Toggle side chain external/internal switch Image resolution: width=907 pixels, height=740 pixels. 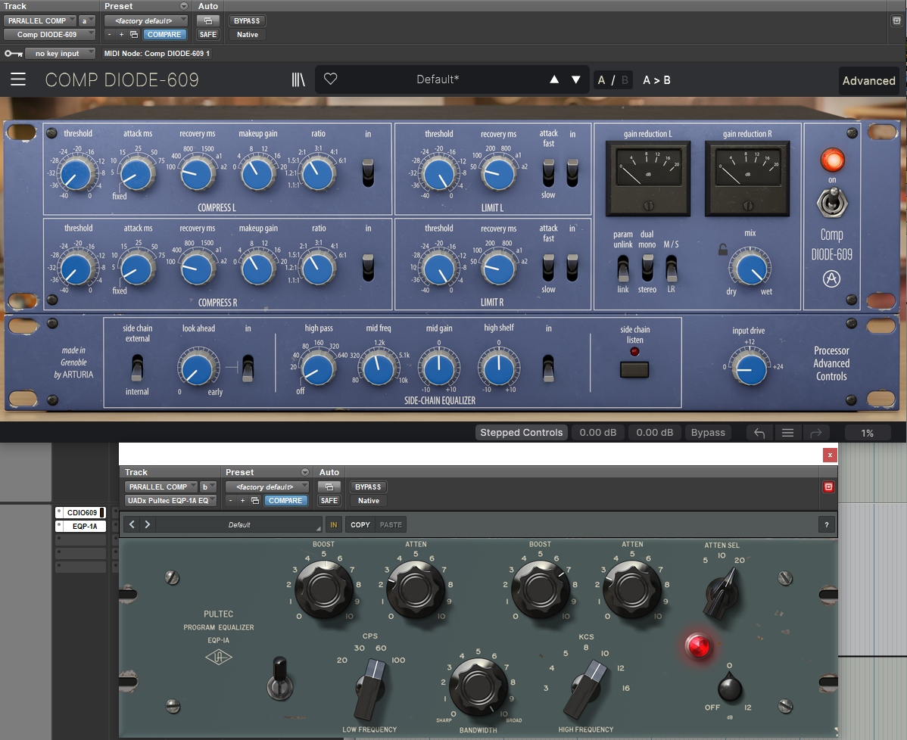pyautogui.click(x=137, y=368)
